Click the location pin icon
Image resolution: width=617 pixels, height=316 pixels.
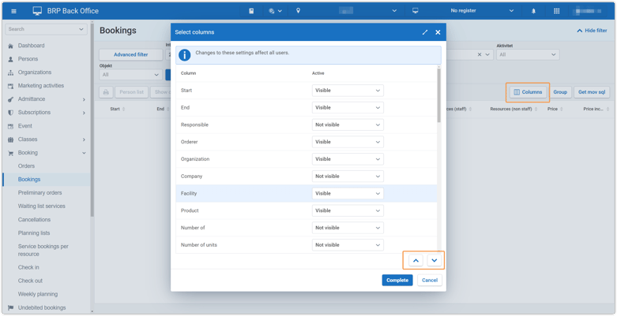coord(299,11)
